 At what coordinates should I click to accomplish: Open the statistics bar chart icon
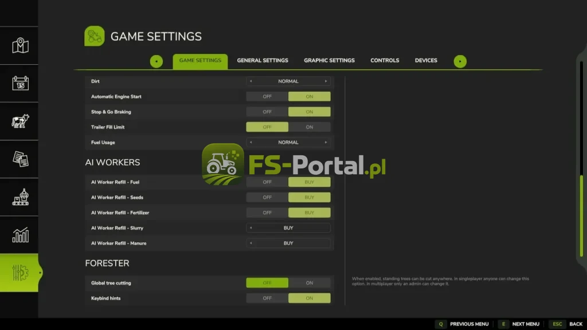click(20, 235)
